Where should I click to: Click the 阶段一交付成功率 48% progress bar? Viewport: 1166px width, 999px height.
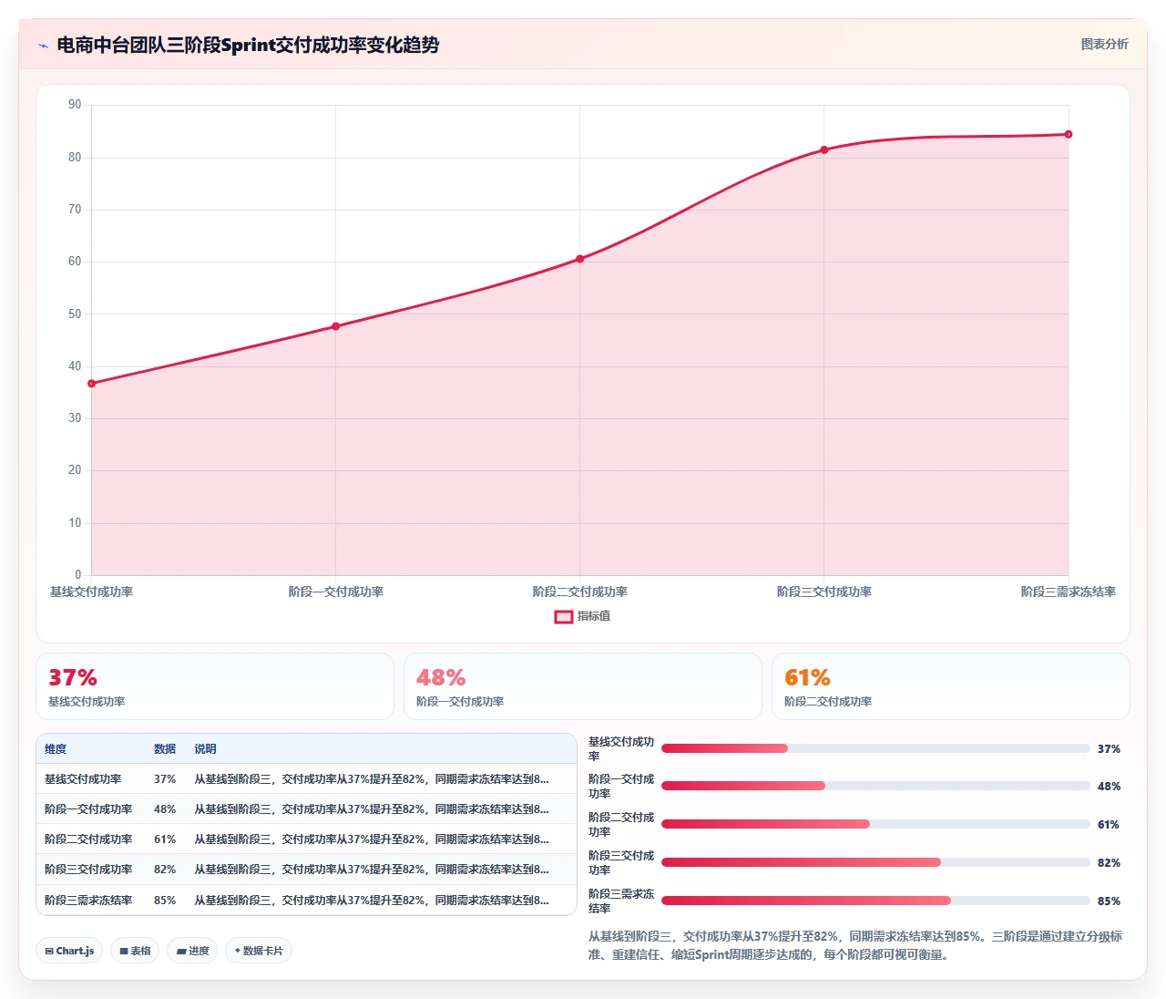[x=875, y=786]
